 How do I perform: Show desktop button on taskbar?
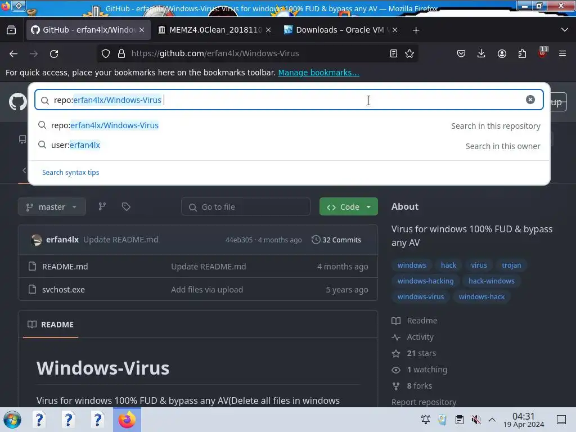pos(561,420)
